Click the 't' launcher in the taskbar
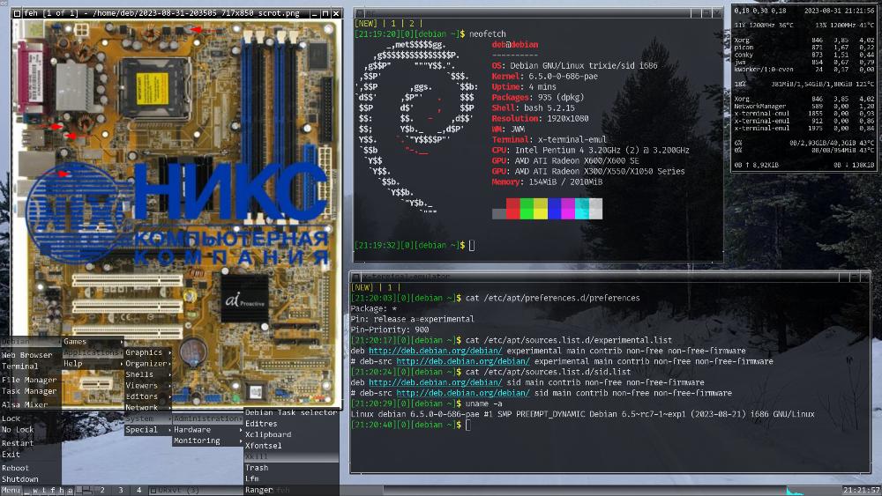The image size is (882, 496). pyautogui.click(x=44, y=491)
